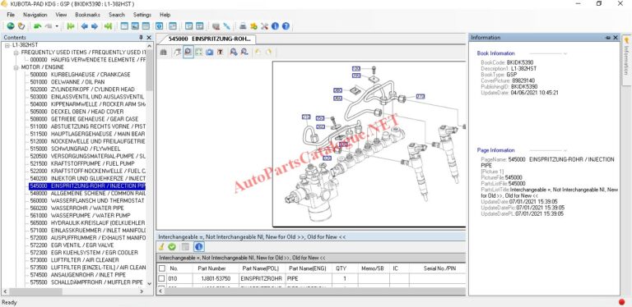
Task: Click the binoculars search icon above diagram
Action: 163,52
